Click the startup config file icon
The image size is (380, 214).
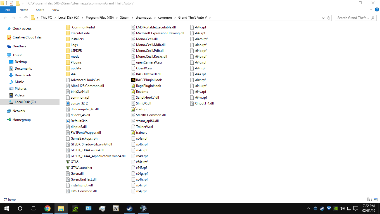[x=133, y=109]
